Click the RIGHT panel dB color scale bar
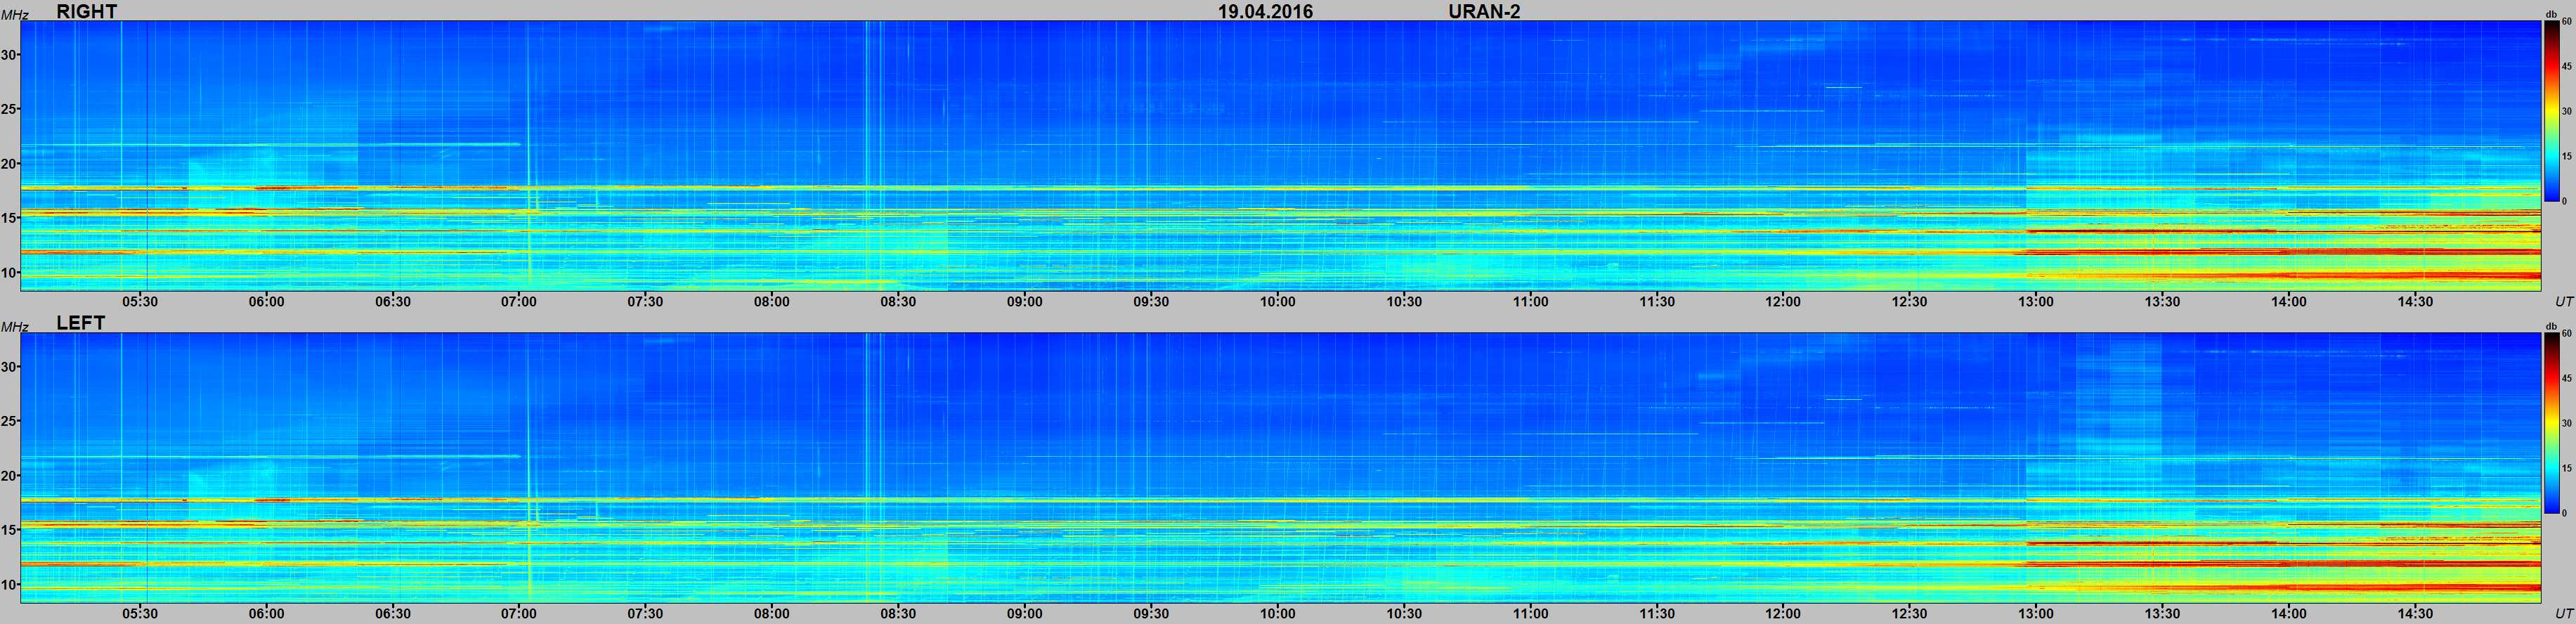 point(2551,110)
